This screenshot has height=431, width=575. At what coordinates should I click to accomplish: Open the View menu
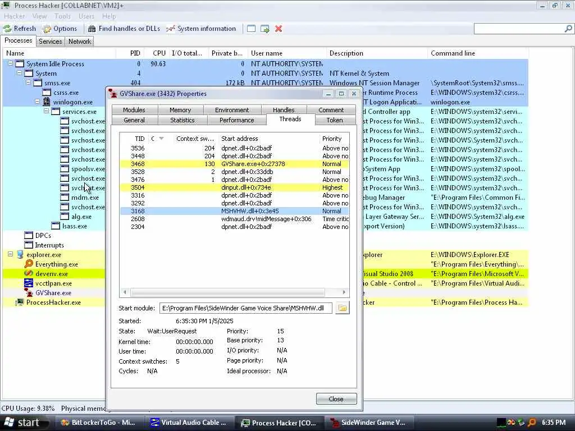pos(39,16)
